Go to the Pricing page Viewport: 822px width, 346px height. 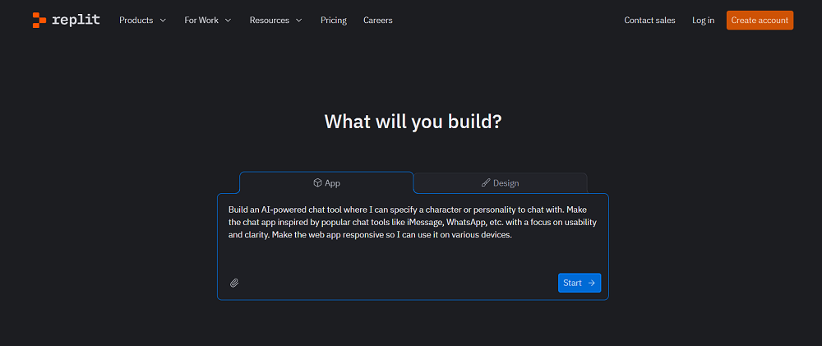pos(334,21)
